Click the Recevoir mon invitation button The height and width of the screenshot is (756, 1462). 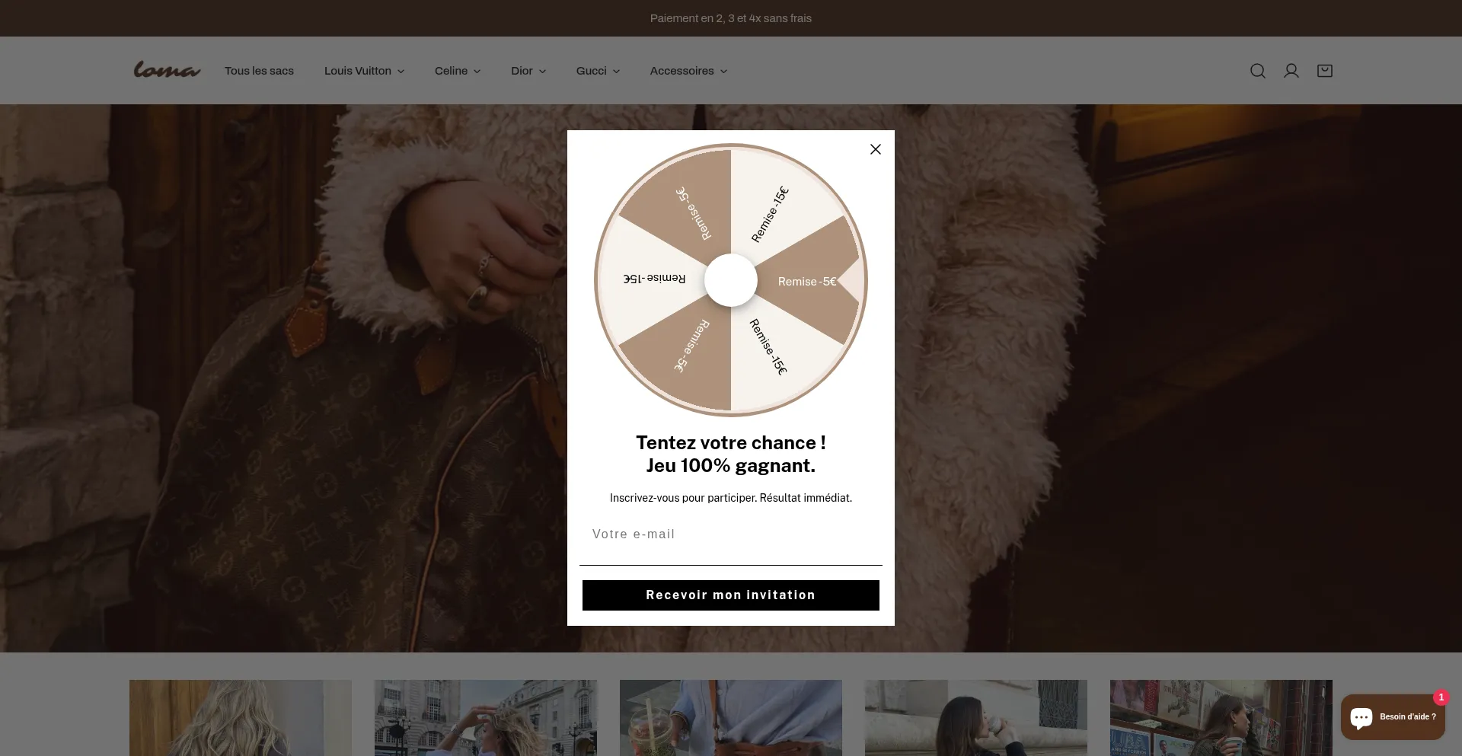click(731, 595)
